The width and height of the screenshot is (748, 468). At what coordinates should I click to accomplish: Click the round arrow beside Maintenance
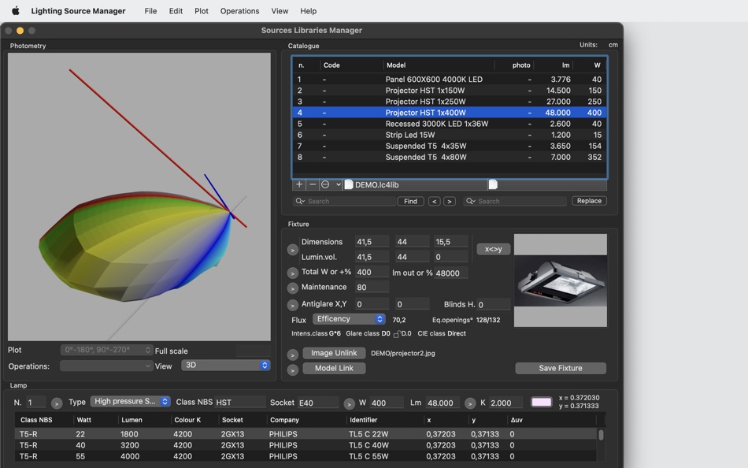[x=292, y=288]
